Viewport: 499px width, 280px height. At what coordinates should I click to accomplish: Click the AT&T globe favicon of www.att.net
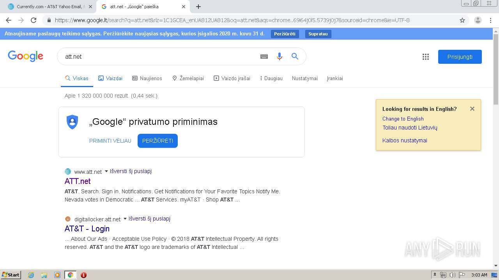click(68, 171)
